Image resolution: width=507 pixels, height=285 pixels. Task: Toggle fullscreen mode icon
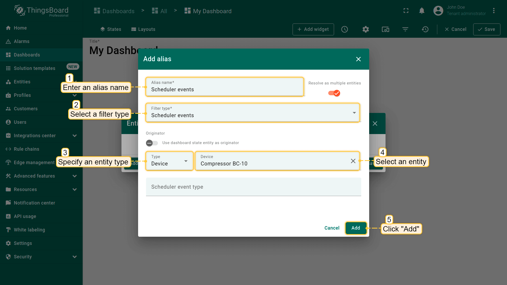click(406, 11)
